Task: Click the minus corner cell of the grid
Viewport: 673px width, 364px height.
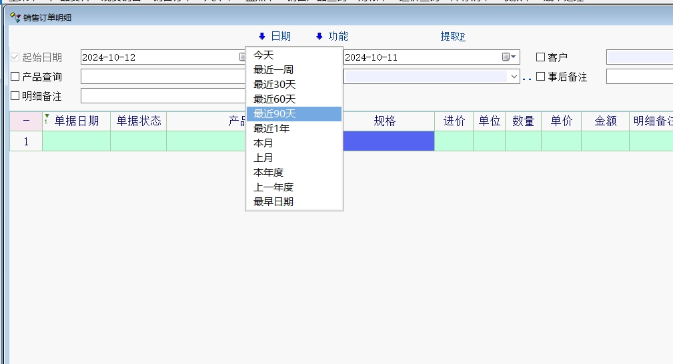Action: click(26, 121)
